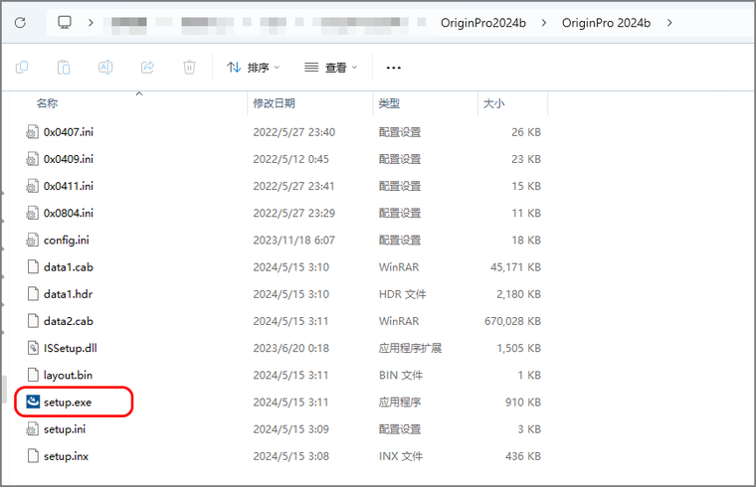This screenshot has width=756, height=487.
Task: Select the file icon of 0x0409.ini
Action: [32, 159]
